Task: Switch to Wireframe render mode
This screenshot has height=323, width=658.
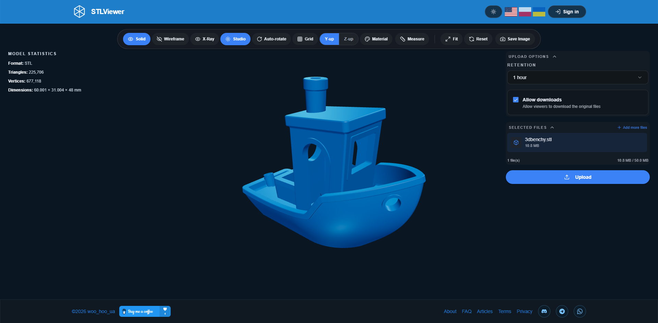Action: (x=170, y=39)
